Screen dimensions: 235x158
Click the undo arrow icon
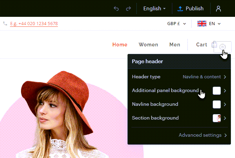tap(116, 9)
